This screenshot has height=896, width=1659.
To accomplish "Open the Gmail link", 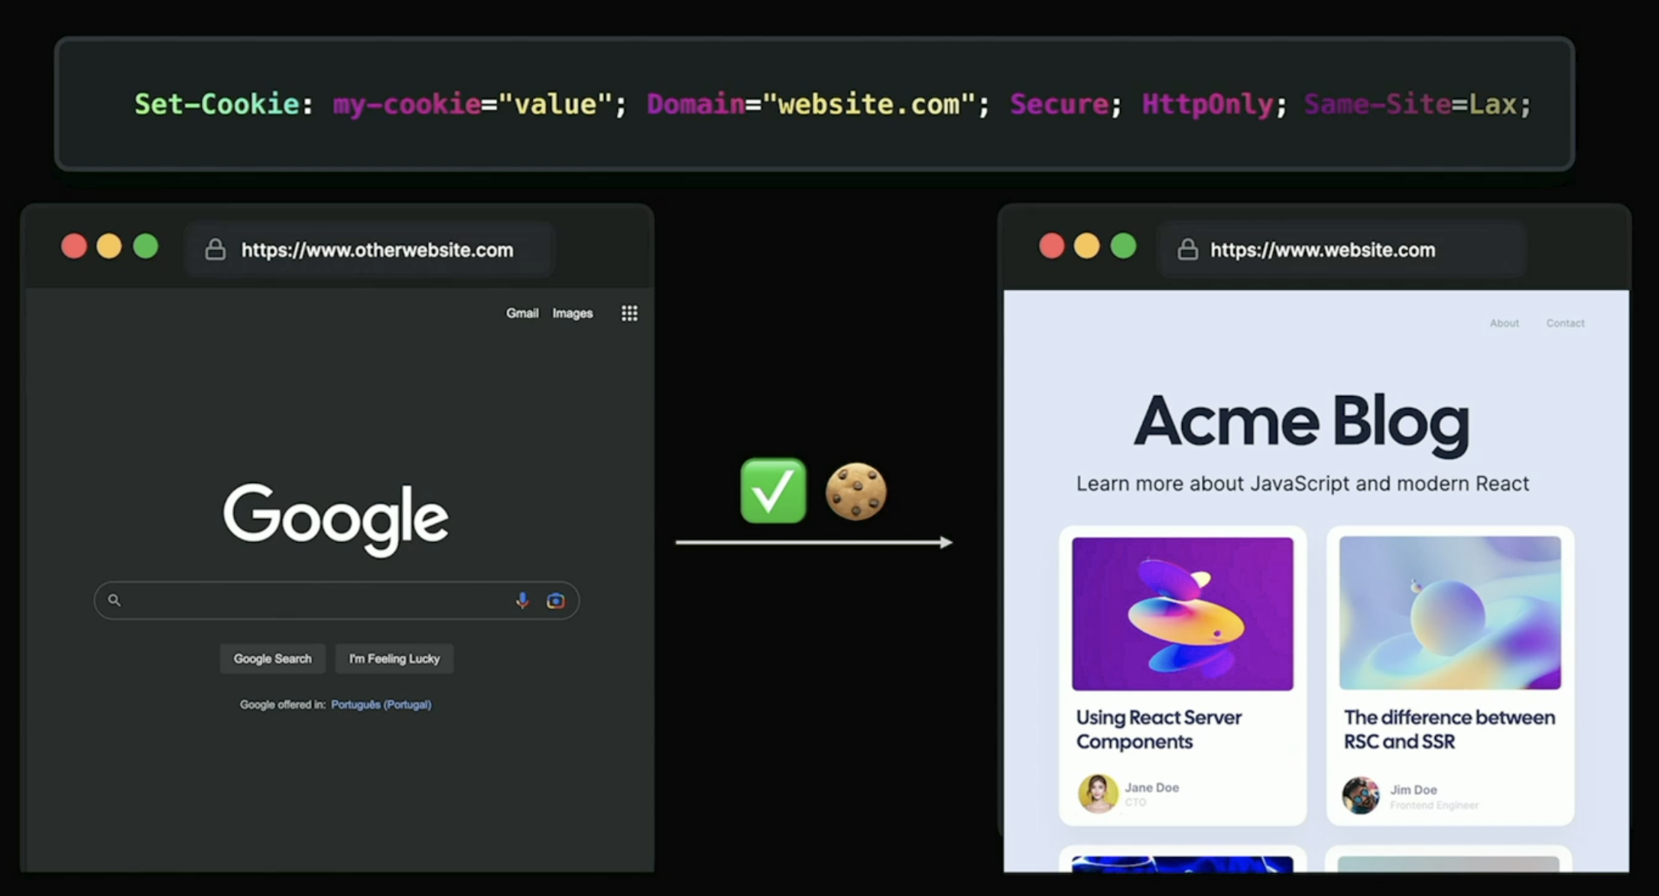I will coord(522,313).
